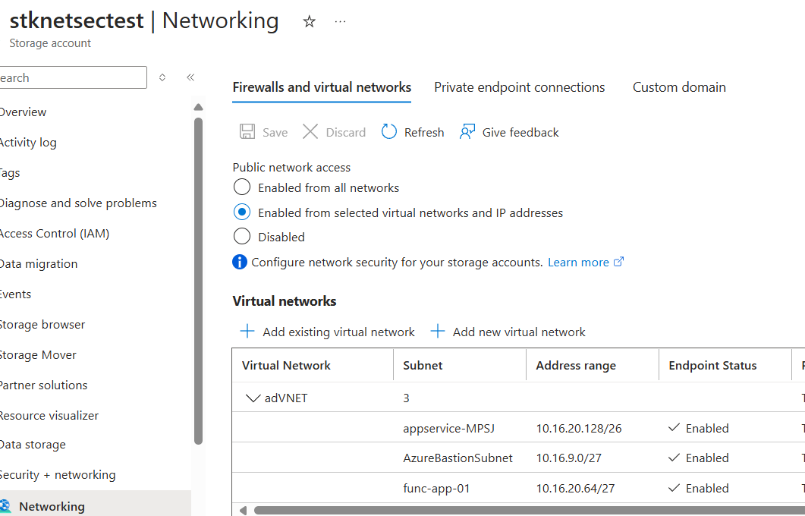805x516 pixels.
Task: Select Enabled from selected virtual networks radio
Action: coord(242,212)
